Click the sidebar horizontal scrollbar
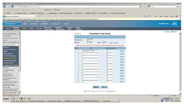The image size is (184, 105). pos(11,93)
